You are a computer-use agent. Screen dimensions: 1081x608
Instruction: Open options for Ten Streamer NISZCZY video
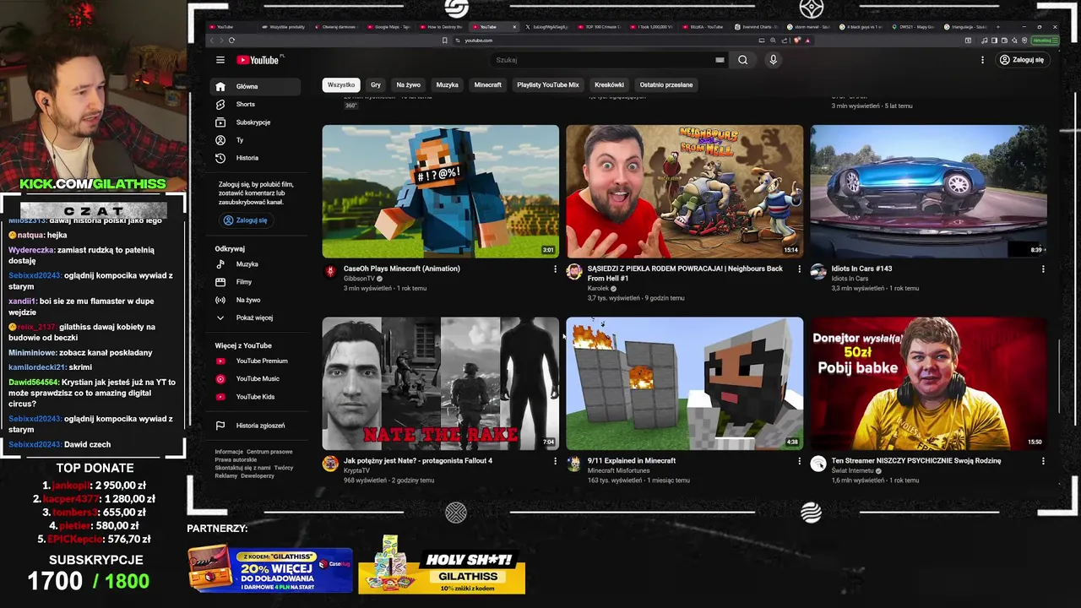point(1043,462)
